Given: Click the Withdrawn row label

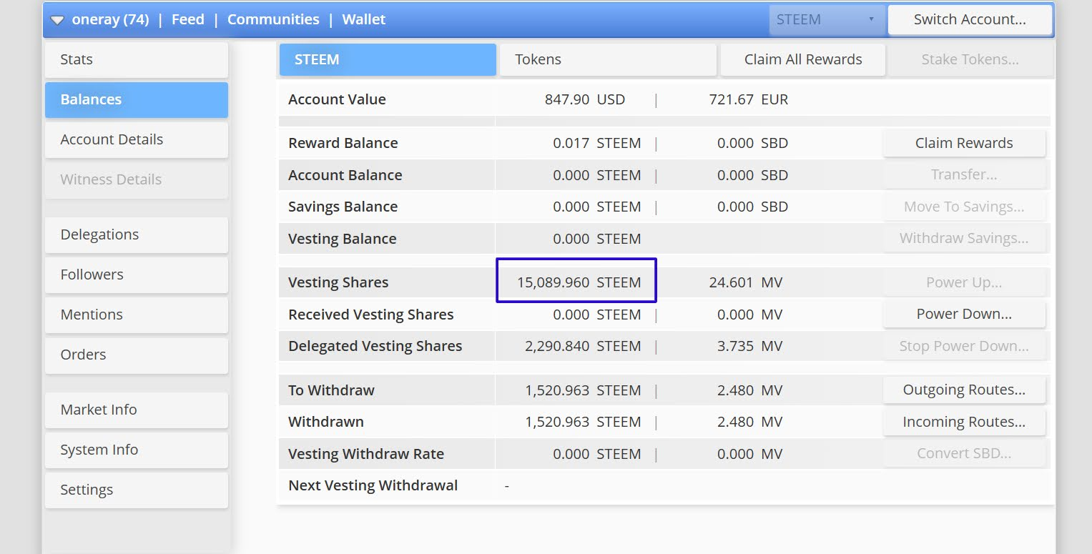Looking at the screenshot, I should pos(326,422).
